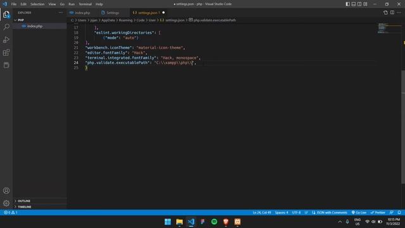
Task: Open Customize Layout icon
Action: (365, 4)
